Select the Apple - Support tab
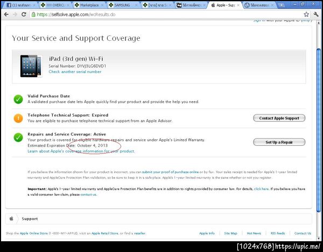 (x=224, y=5)
